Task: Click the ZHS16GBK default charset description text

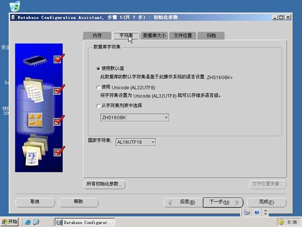Action: [x=167, y=77]
